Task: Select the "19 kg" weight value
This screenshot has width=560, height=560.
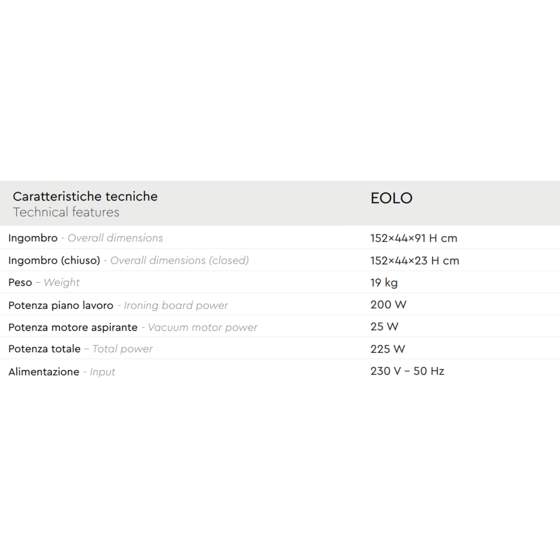Action: tap(384, 283)
